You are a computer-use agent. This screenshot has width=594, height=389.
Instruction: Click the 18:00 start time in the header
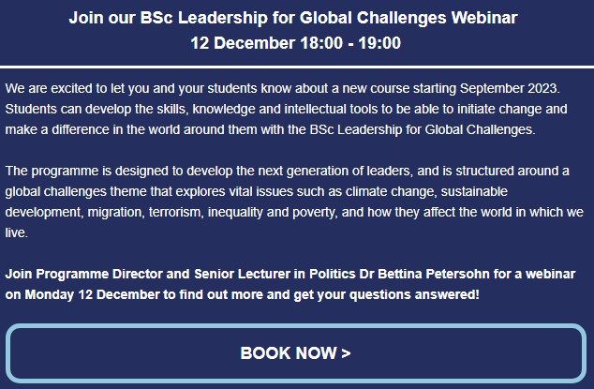point(321,43)
